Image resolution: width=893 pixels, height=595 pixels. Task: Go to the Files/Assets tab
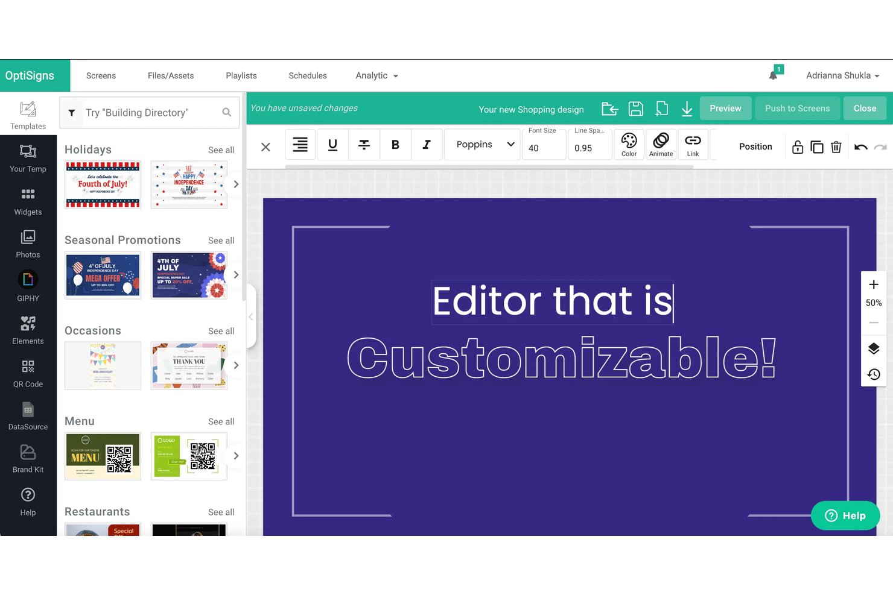(x=171, y=76)
